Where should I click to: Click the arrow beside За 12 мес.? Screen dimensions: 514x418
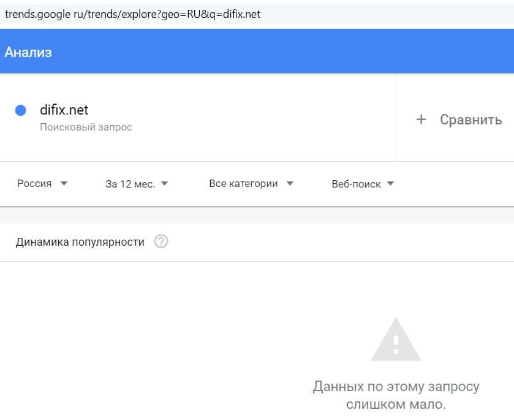[164, 183]
